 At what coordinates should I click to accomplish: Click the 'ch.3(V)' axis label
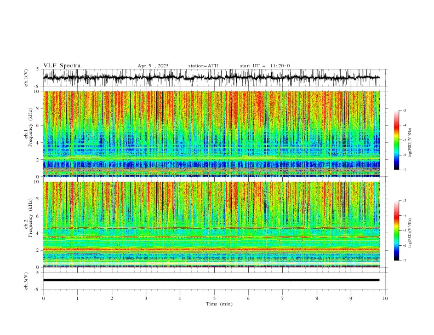[26, 281]
